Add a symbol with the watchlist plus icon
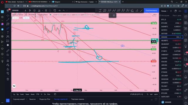This screenshot has height=105, width=188. tap(171, 11)
